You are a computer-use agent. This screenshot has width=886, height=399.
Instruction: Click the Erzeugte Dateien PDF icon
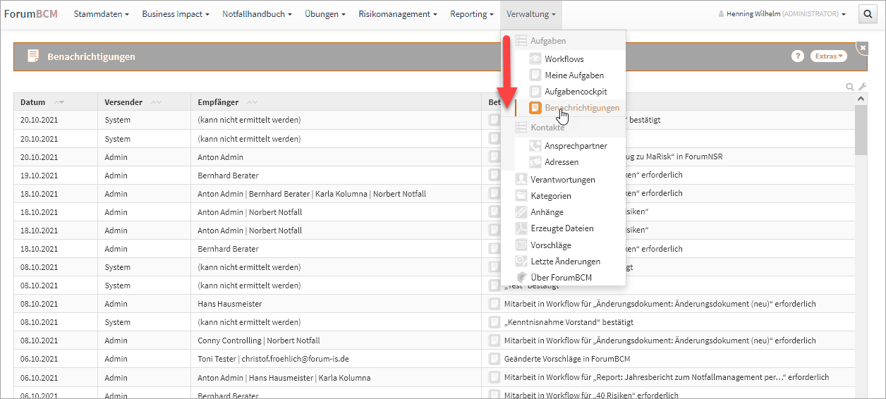click(x=521, y=228)
